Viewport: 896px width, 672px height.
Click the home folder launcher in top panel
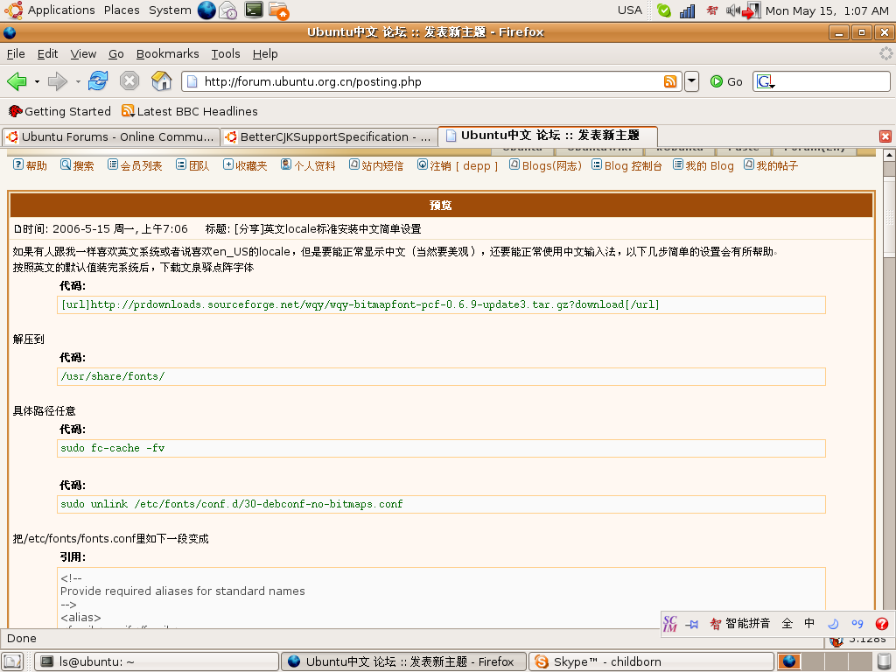pyautogui.click(x=279, y=10)
